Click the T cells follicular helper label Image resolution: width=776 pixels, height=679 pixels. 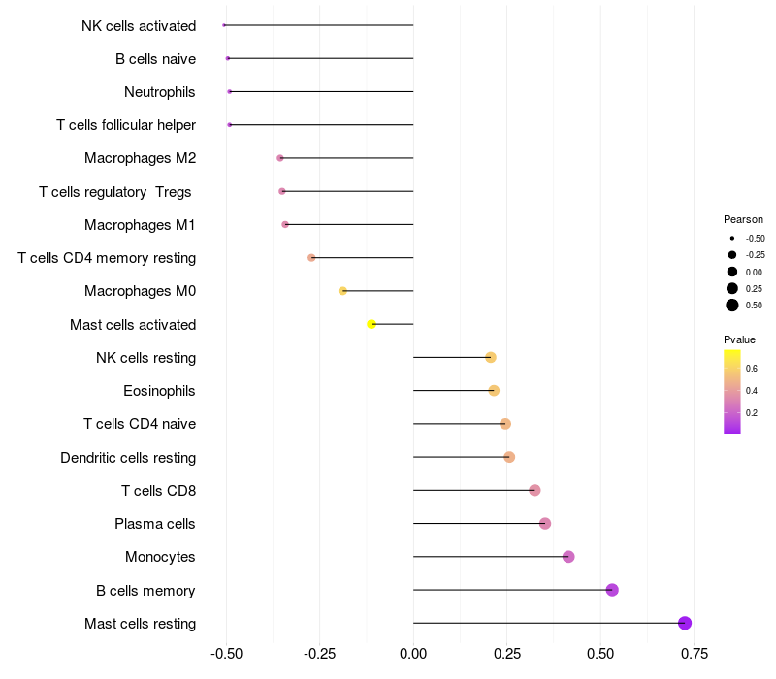(126, 125)
